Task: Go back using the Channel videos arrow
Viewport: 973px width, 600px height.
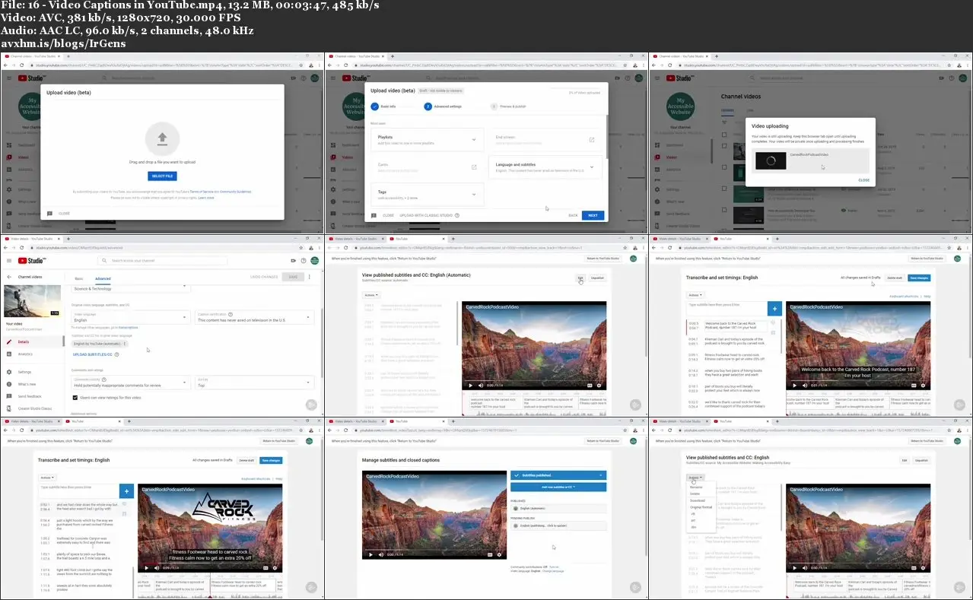Action: [9, 277]
